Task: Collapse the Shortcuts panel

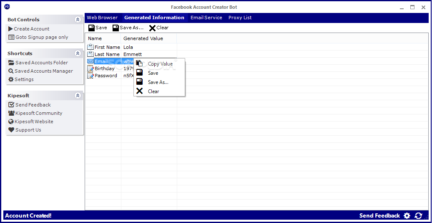Action: 78,53
